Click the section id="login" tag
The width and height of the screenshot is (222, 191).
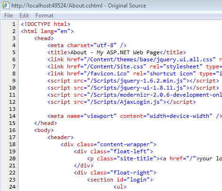[x=120, y=180]
